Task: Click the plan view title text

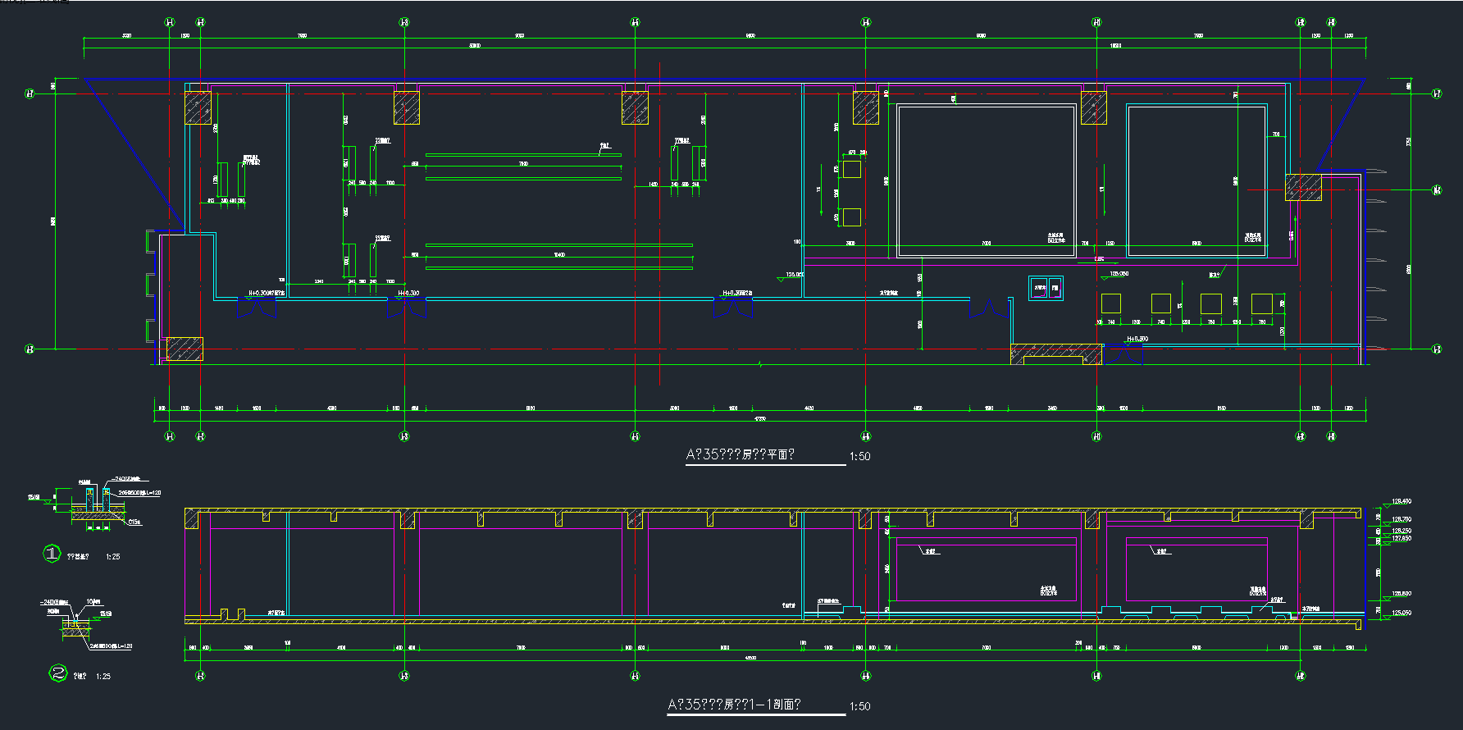Action: click(740, 454)
